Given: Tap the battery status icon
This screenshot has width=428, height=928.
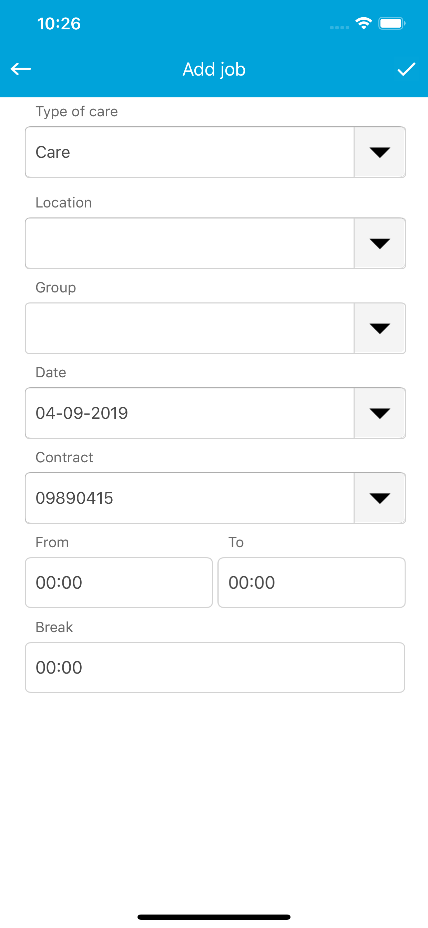Looking at the screenshot, I should (392, 23).
